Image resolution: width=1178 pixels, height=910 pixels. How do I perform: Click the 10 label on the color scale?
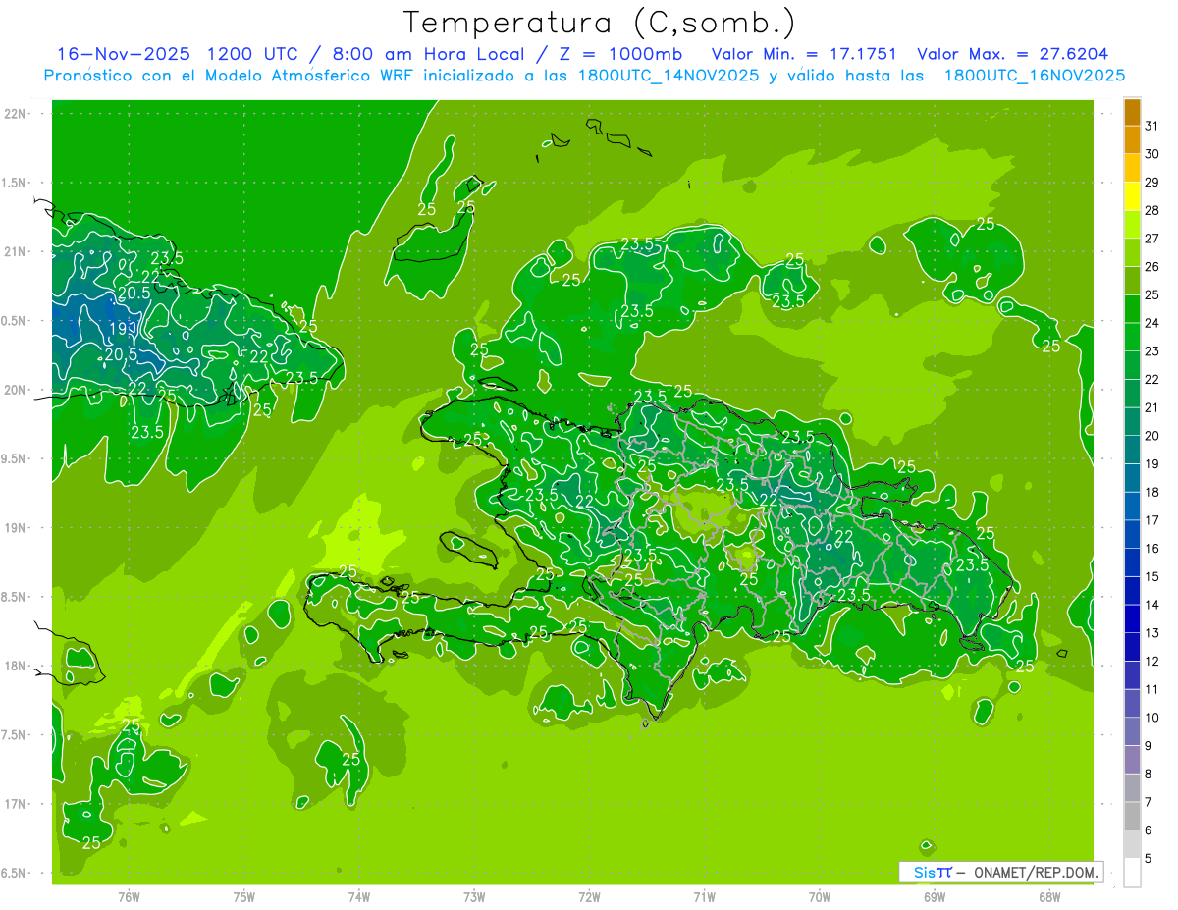tap(1152, 718)
